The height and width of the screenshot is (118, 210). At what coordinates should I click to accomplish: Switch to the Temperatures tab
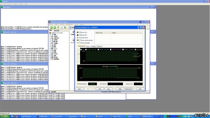(x=82, y=46)
